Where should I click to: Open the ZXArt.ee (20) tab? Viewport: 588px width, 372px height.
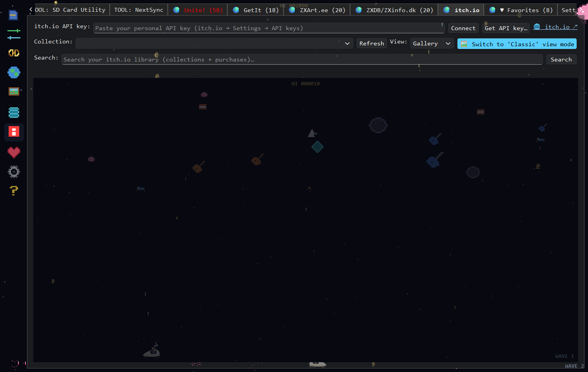point(317,10)
